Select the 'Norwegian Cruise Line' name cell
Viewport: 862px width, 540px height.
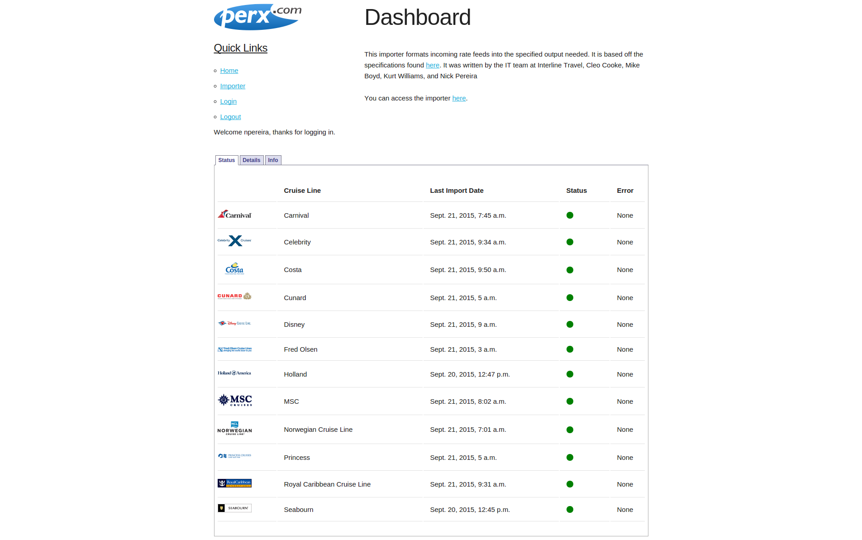[x=318, y=430]
